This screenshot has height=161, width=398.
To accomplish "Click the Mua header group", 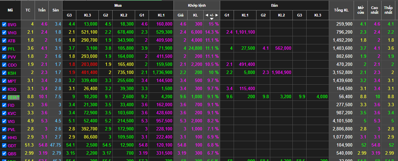I will [118, 5].
